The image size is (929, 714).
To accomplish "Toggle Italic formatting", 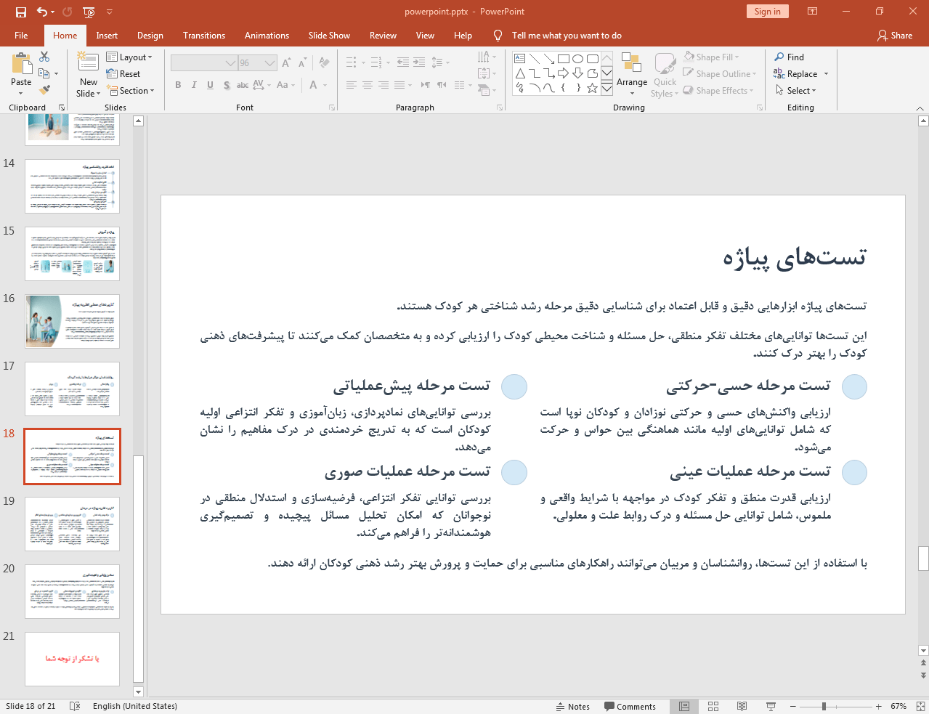I will click(x=194, y=85).
